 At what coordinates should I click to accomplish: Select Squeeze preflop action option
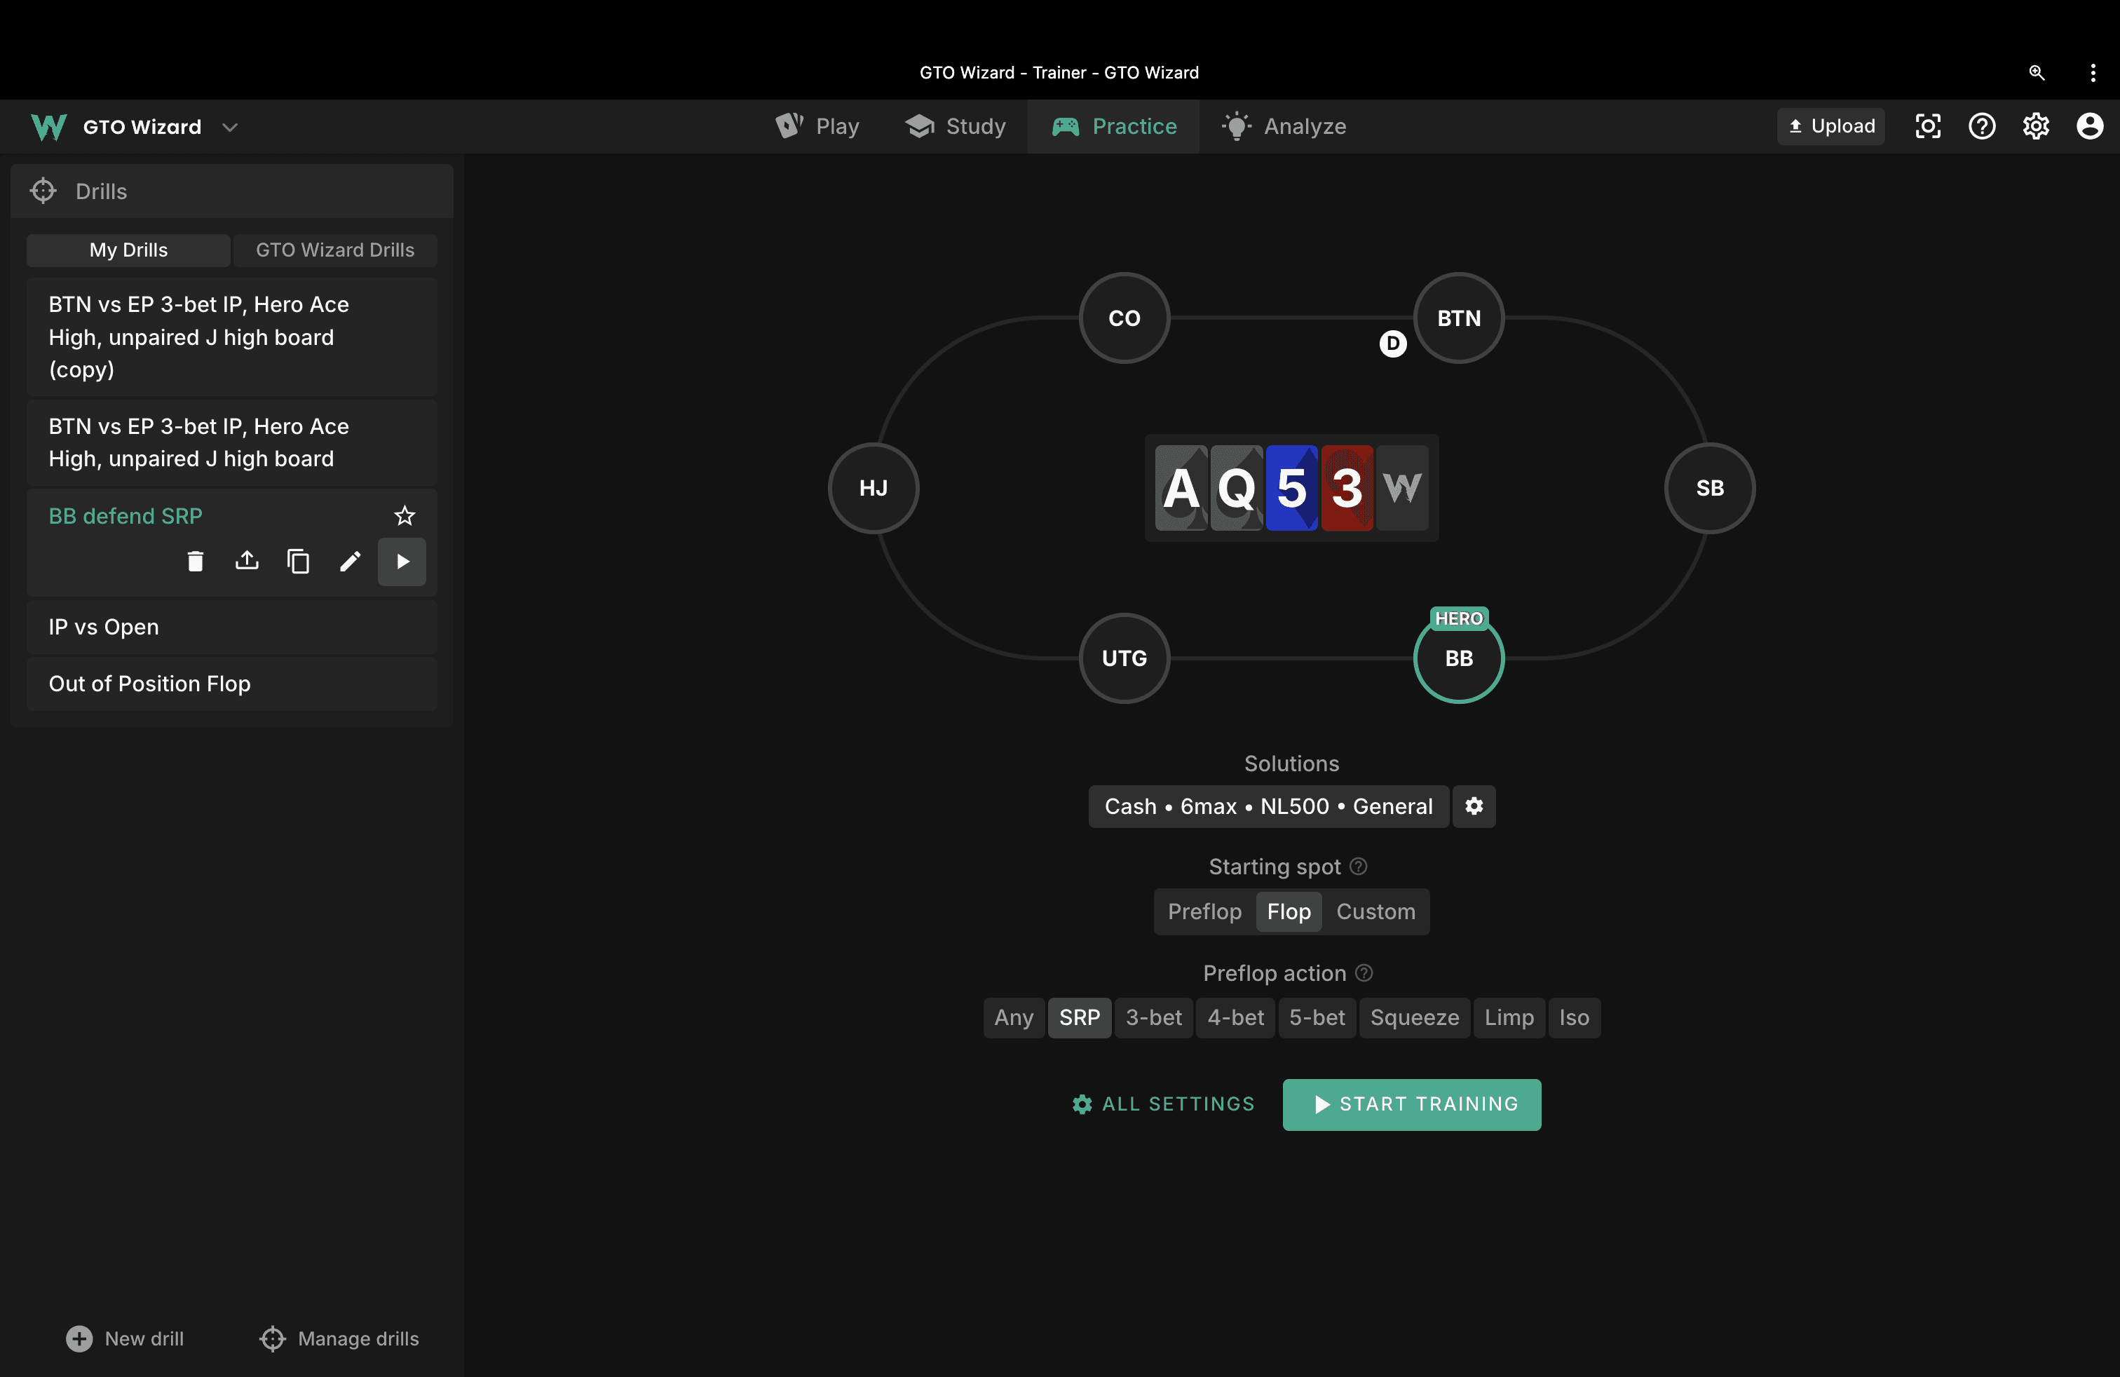[1413, 1017]
